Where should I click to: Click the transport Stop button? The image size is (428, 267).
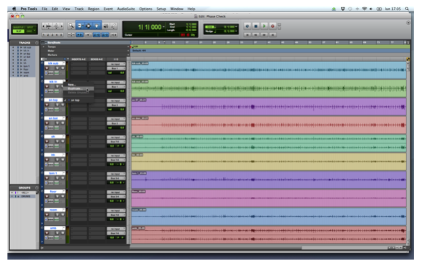coord(256,26)
